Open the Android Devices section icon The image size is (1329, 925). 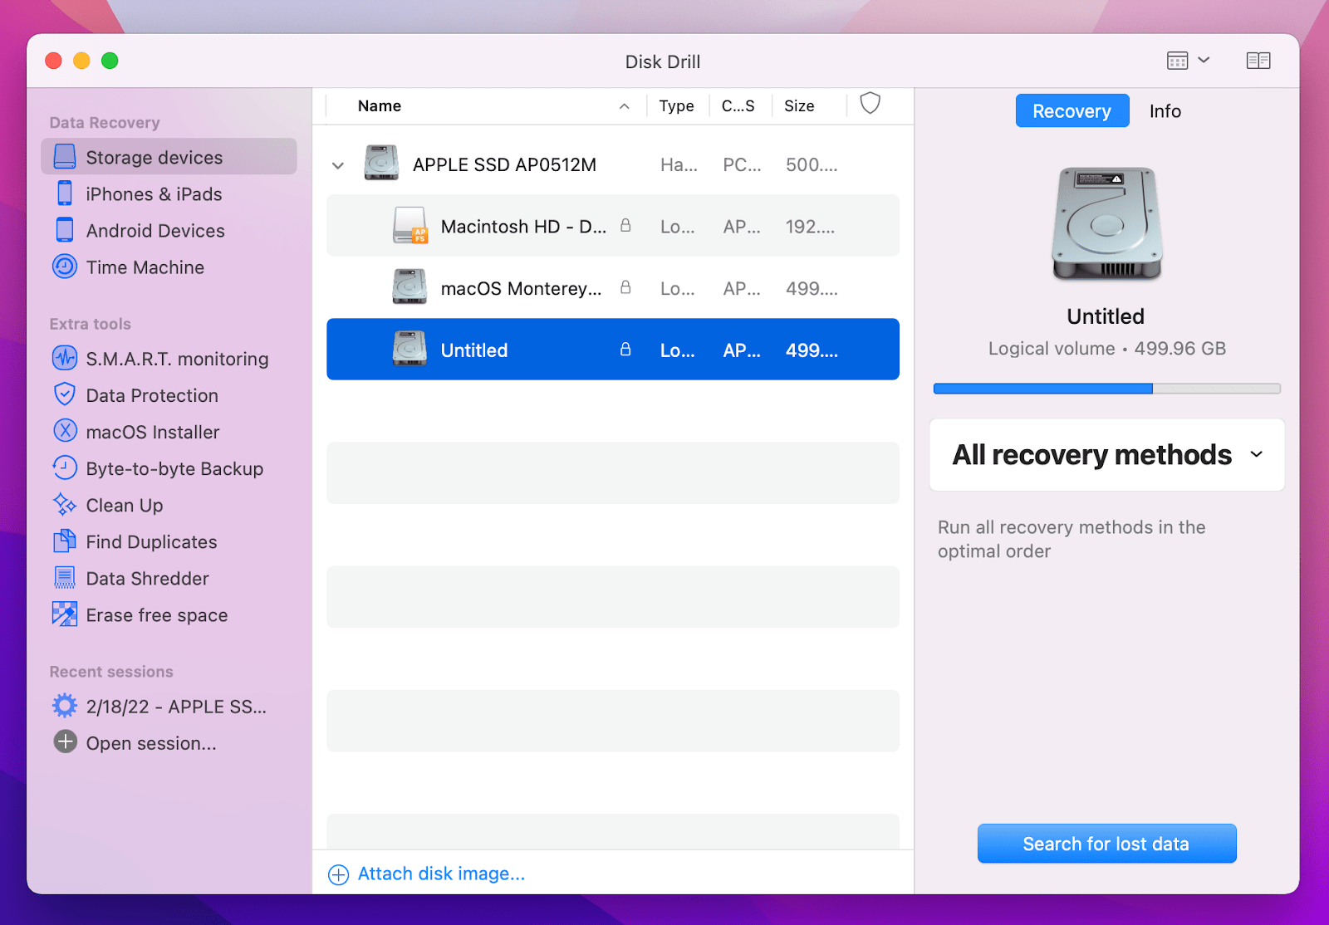[65, 230]
